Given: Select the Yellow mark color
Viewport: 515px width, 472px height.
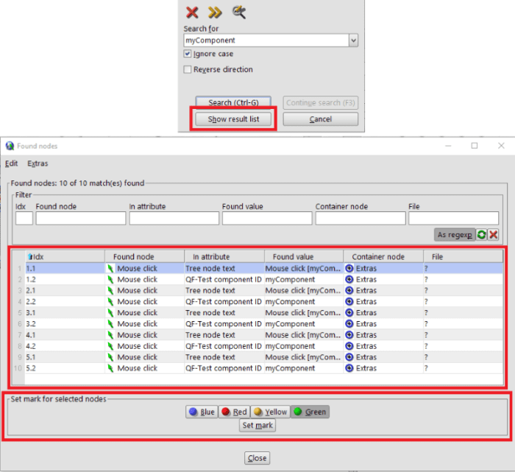Looking at the screenshot, I should 270,412.
